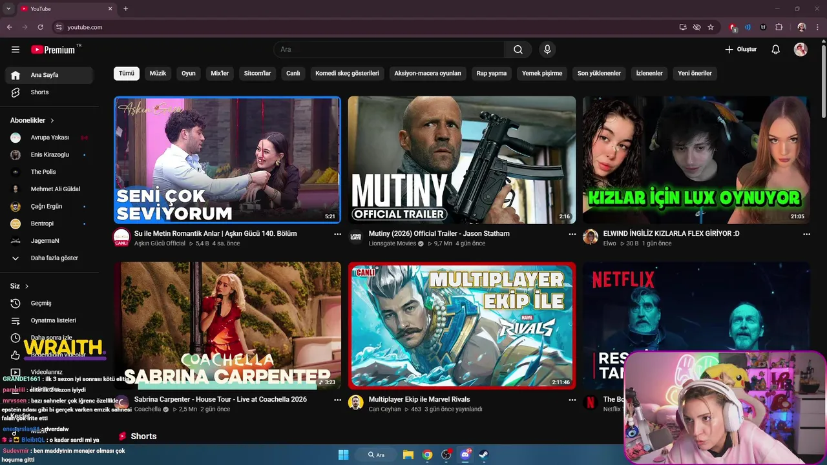The width and height of the screenshot is (827, 465).
Task: Select the Rap yapma chip
Action: tap(492, 74)
